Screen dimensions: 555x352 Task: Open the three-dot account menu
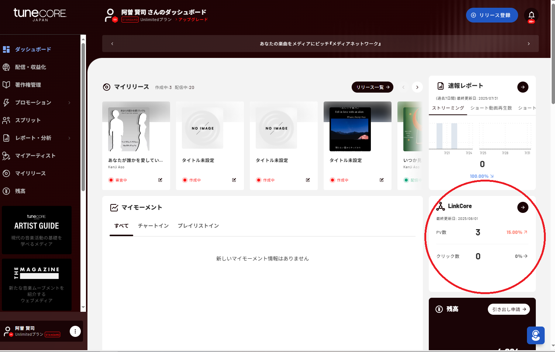coord(75,331)
